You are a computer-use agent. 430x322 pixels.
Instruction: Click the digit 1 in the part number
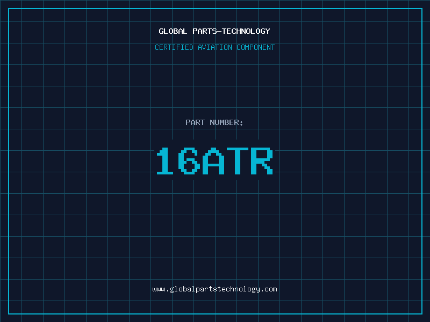[x=166, y=162]
